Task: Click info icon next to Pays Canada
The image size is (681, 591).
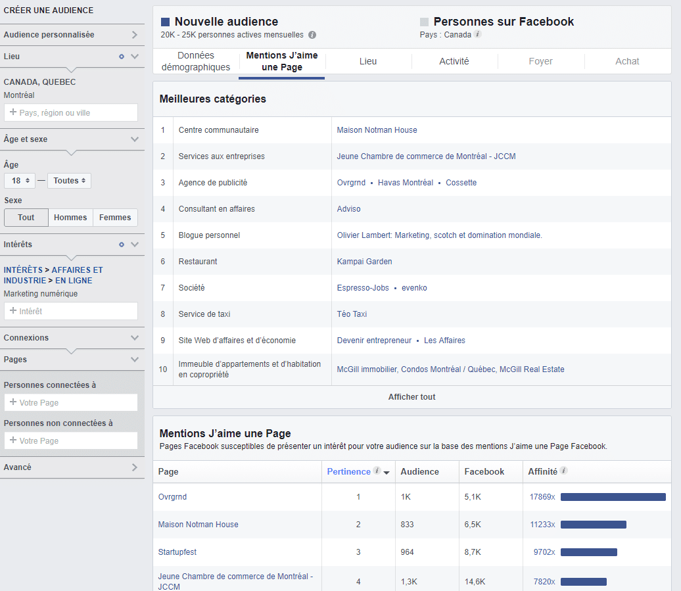Action: (x=478, y=34)
